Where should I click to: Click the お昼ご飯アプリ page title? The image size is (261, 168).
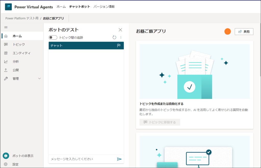click(x=151, y=31)
